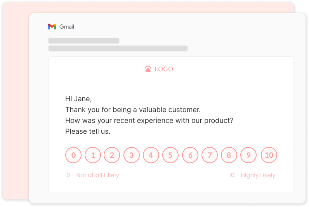309x207 pixels.
Task: Click the paw print logo icon
Action: [148, 69]
